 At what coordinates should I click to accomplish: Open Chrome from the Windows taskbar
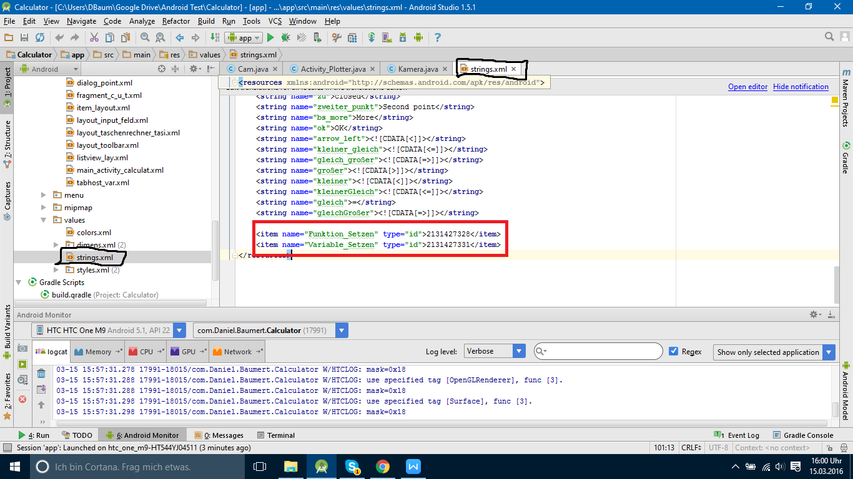(383, 467)
